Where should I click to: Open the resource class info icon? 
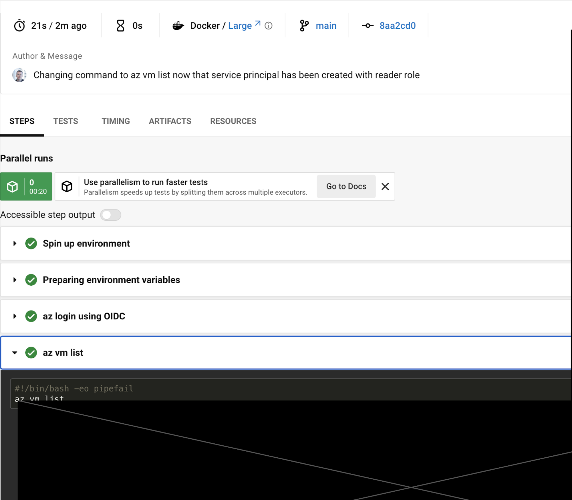tap(268, 26)
